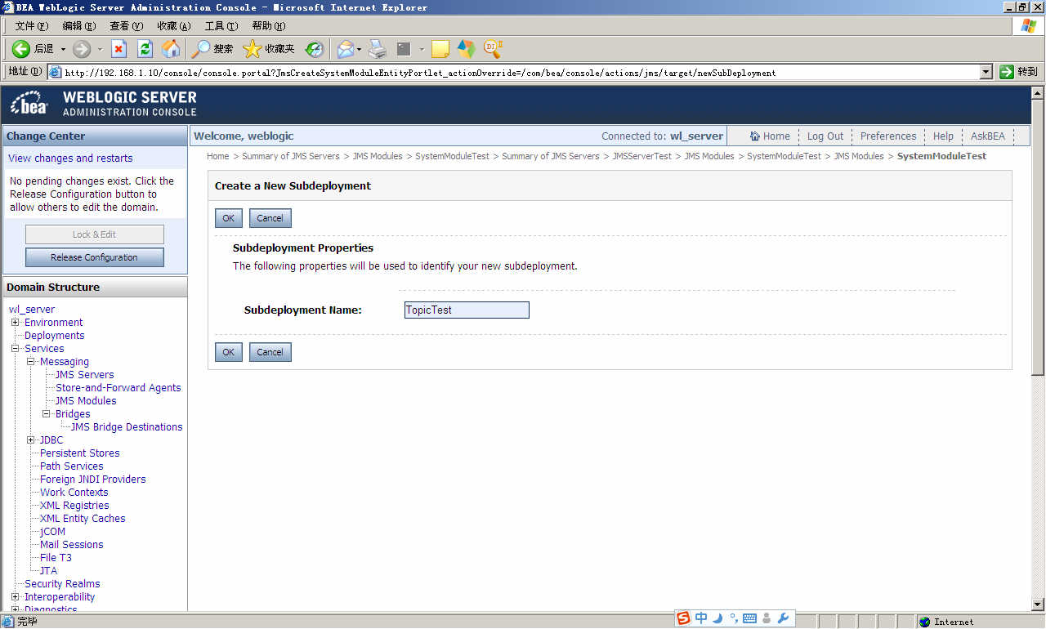This screenshot has width=1046, height=629.
Task: Click the Log Out link
Action: tap(825, 136)
